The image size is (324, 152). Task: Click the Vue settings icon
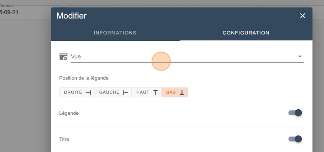(x=63, y=56)
